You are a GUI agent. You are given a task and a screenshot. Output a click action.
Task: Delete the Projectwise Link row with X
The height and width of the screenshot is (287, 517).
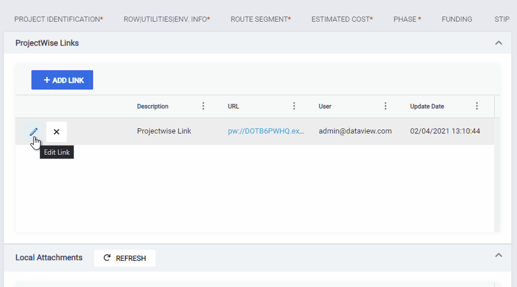(57, 132)
